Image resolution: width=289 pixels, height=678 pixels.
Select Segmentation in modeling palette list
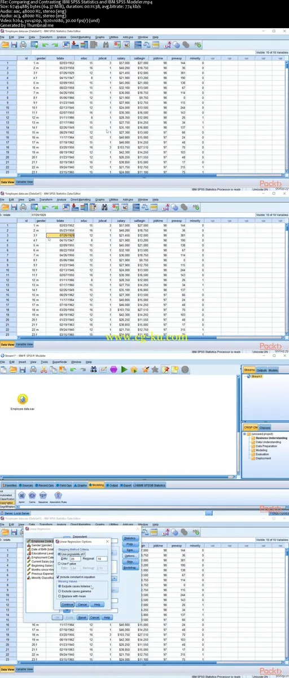pyautogui.click(x=7, y=506)
